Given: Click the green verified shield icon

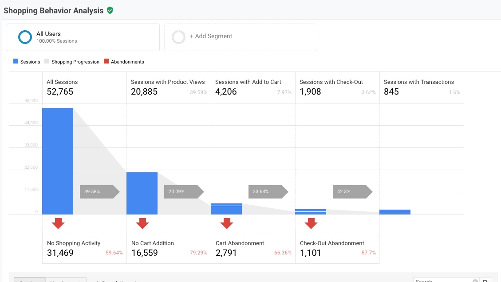Looking at the screenshot, I should [x=110, y=10].
